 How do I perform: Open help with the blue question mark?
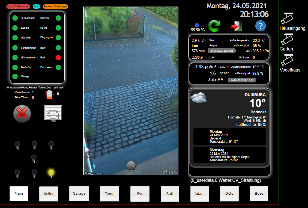pos(261,26)
